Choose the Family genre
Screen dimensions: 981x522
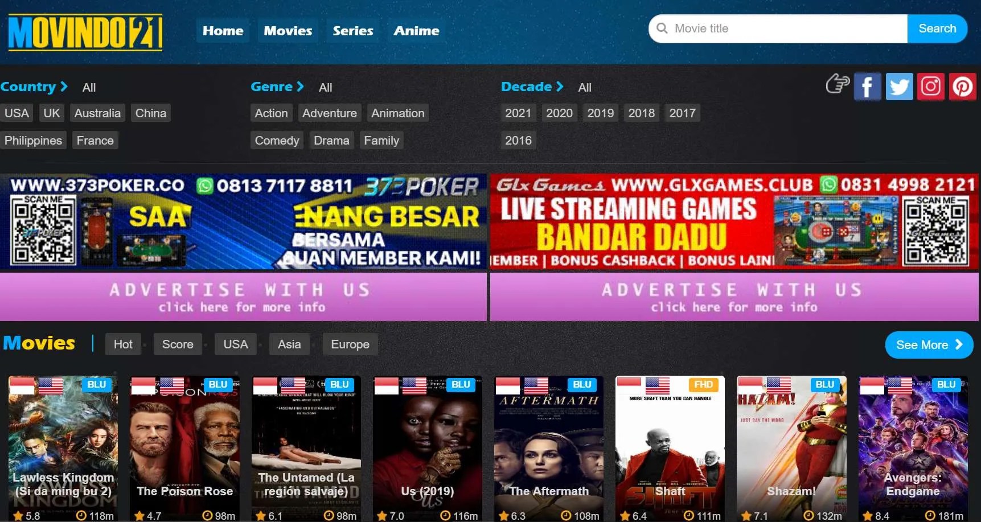pos(381,141)
